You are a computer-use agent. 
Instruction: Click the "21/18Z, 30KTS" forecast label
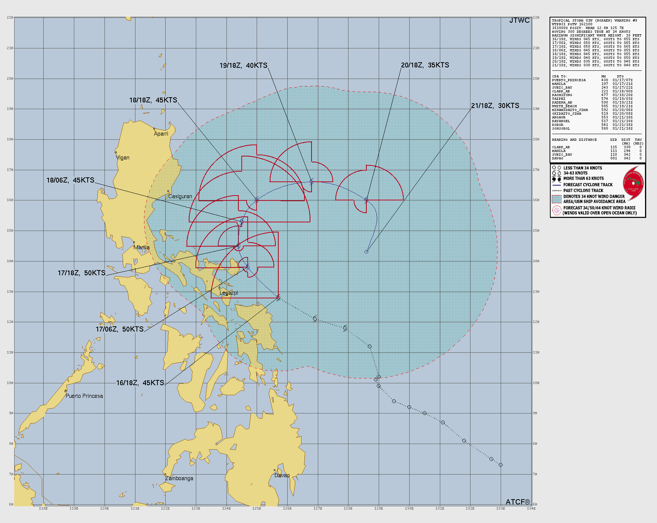495,106
